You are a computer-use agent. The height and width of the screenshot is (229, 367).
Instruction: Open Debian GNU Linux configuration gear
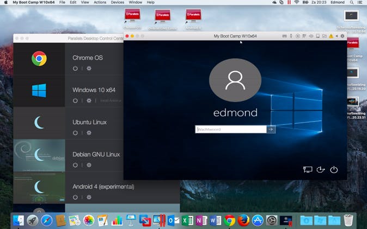tap(89, 165)
